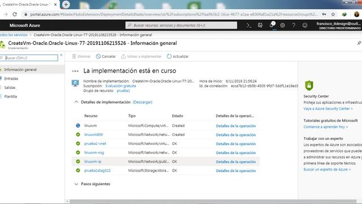Focus the Azure global search bar

coord(181,25)
